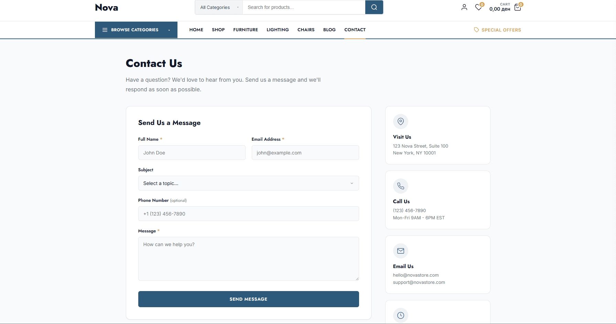Click inside the Full Name field
The image size is (616, 324).
(x=192, y=152)
